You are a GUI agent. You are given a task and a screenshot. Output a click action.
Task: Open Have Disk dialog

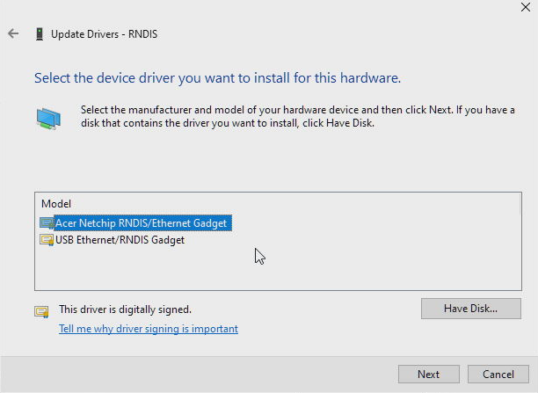point(471,309)
